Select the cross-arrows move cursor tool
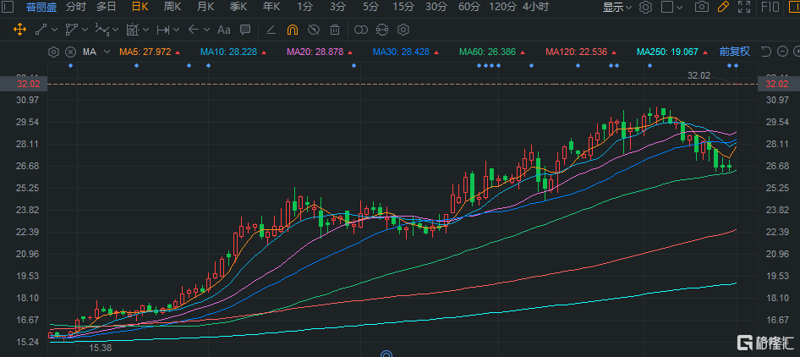This screenshot has width=800, height=357. click(19, 30)
